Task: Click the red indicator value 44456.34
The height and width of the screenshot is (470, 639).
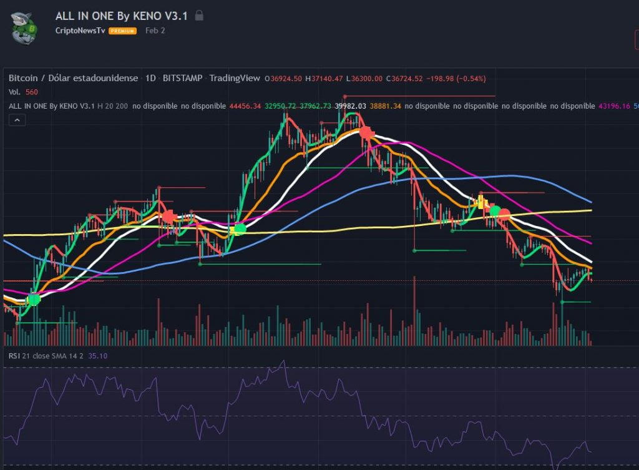Action: (245, 106)
